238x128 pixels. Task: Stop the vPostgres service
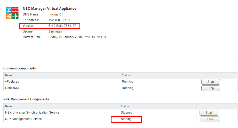[211, 82]
